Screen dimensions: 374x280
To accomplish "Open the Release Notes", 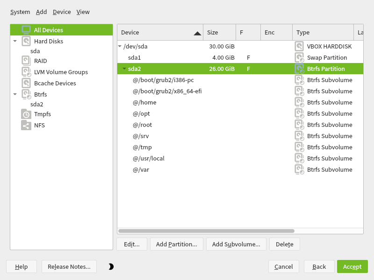I will (x=69, y=266).
